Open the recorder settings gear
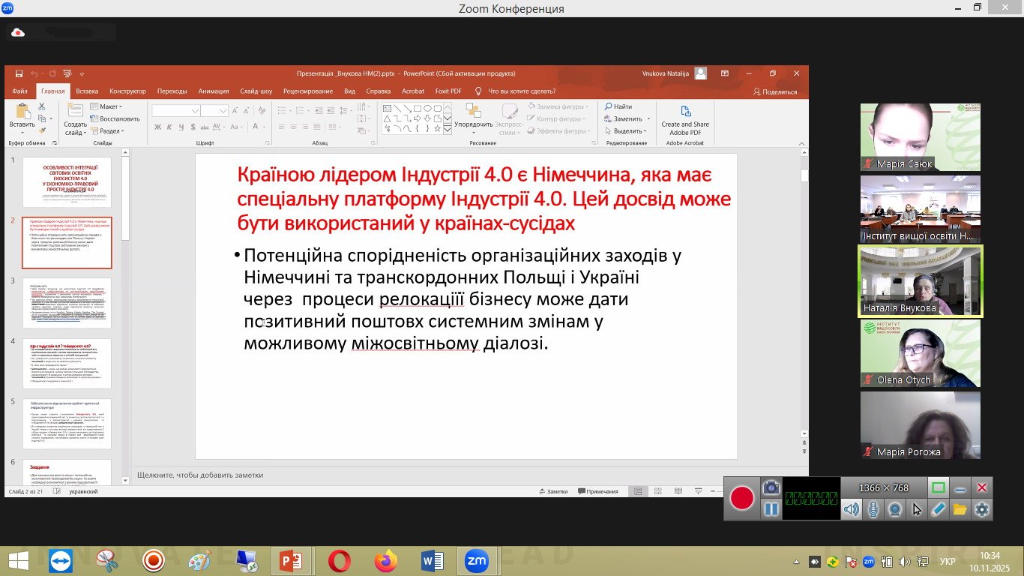 981,510
